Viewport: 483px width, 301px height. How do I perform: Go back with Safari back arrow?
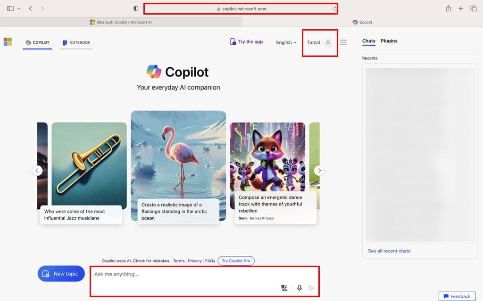click(x=31, y=8)
